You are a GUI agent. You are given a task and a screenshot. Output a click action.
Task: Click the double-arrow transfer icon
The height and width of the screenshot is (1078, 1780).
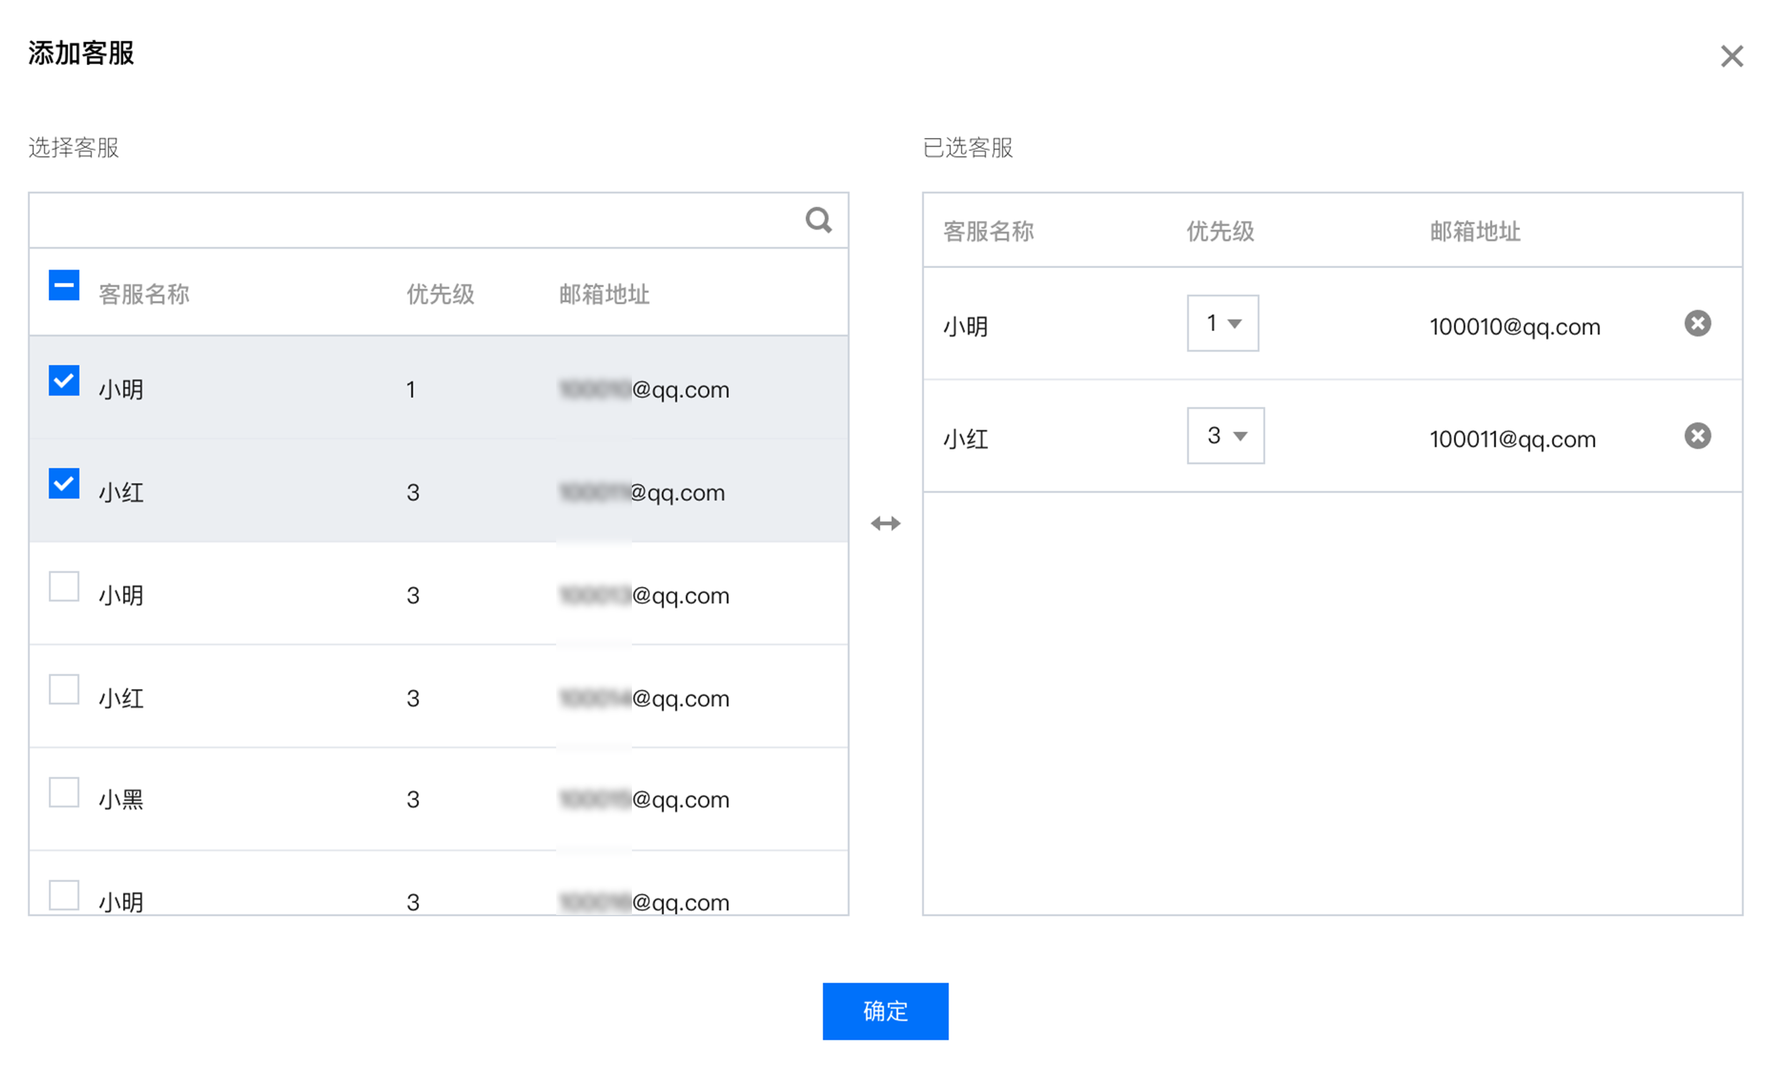(x=885, y=523)
